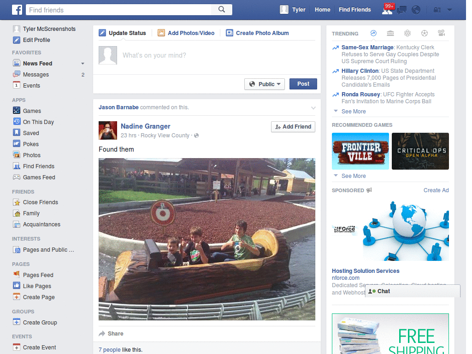Open the log ride photo in post
This screenshot has height=354, width=472.
click(x=207, y=239)
